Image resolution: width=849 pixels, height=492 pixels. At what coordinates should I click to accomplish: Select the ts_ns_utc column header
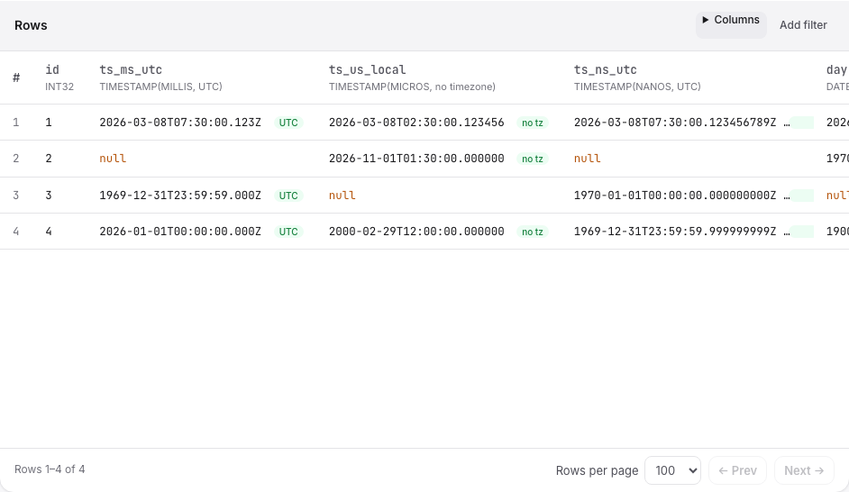point(606,69)
